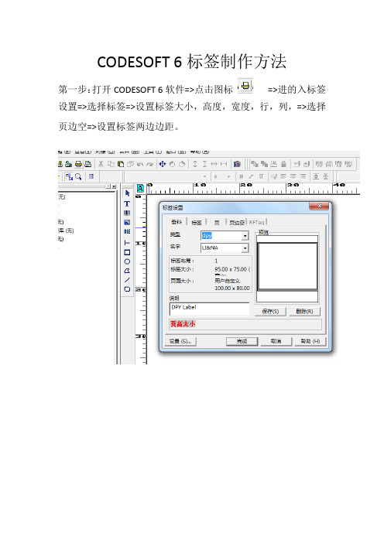Click the blue four-arrow move icon
The image size is (384, 543).
(163, 164)
